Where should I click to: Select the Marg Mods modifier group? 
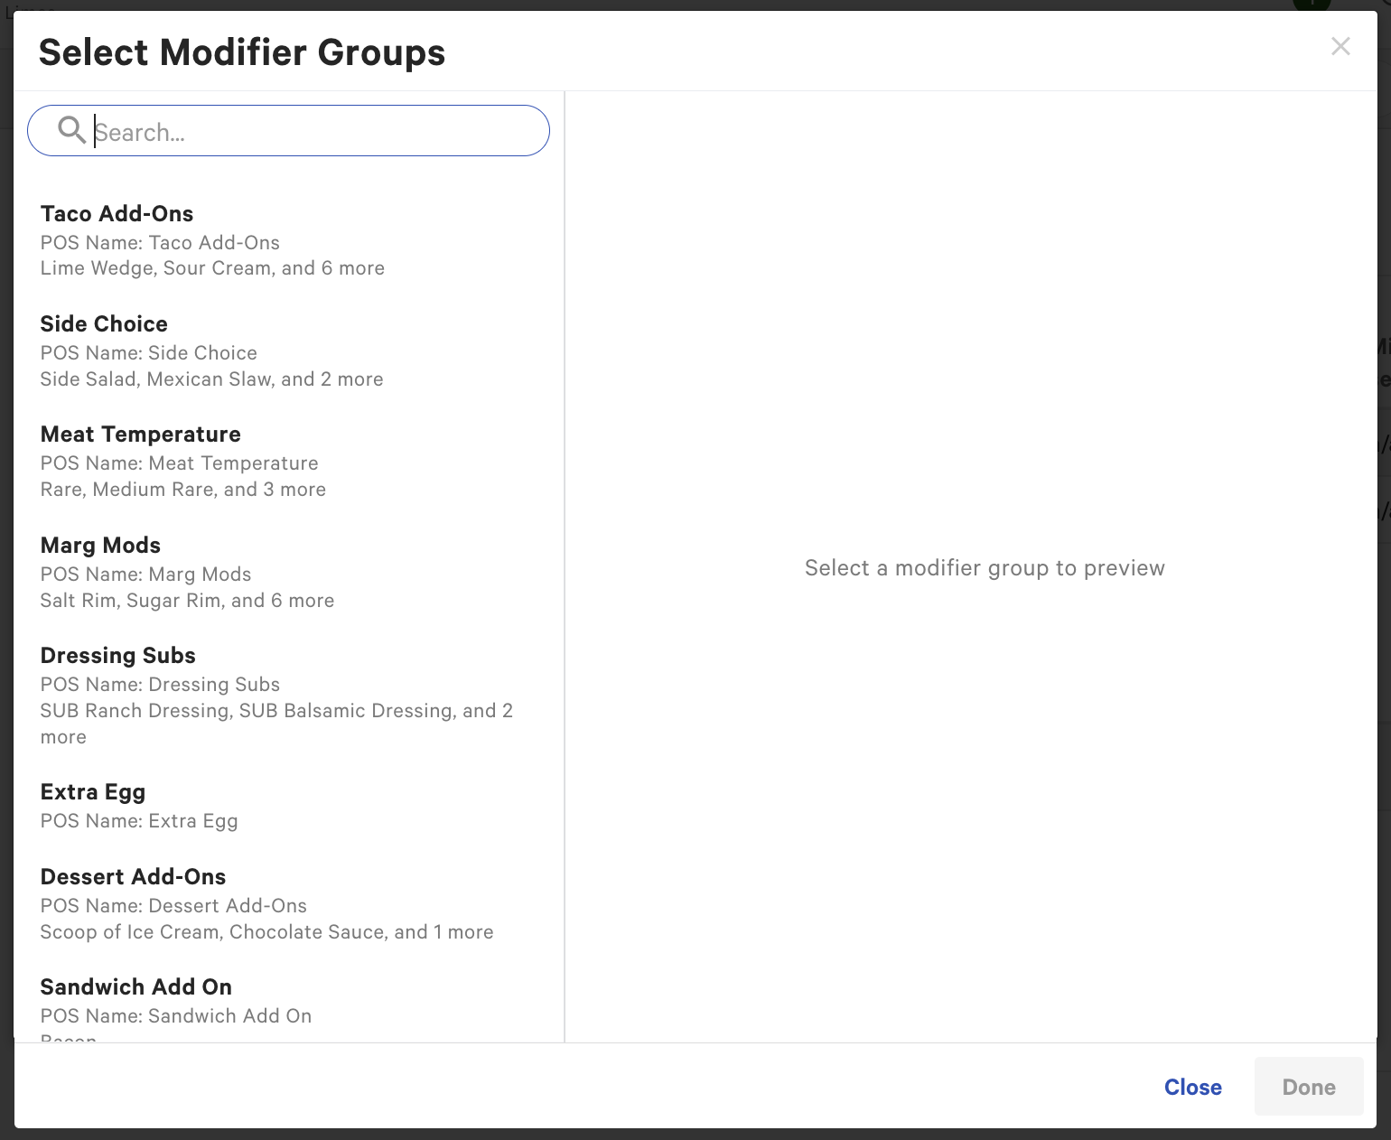pyautogui.click(x=100, y=545)
